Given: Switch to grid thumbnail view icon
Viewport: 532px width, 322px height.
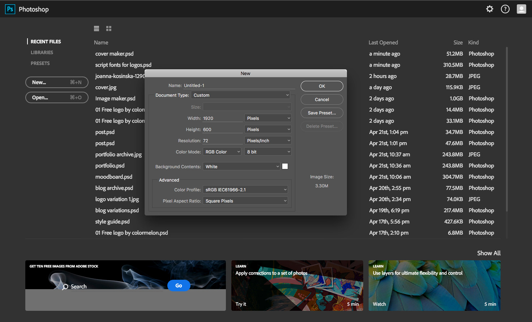Looking at the screenshot, I should point(109,29).
